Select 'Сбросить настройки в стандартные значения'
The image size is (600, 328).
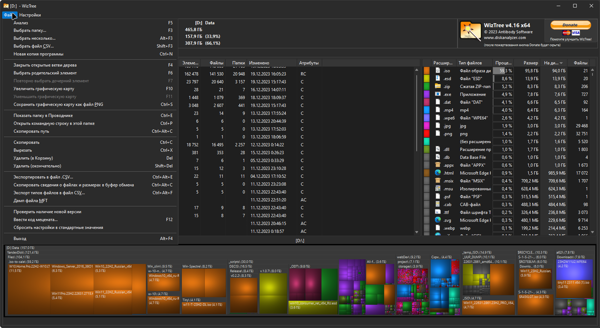point(90,227)
